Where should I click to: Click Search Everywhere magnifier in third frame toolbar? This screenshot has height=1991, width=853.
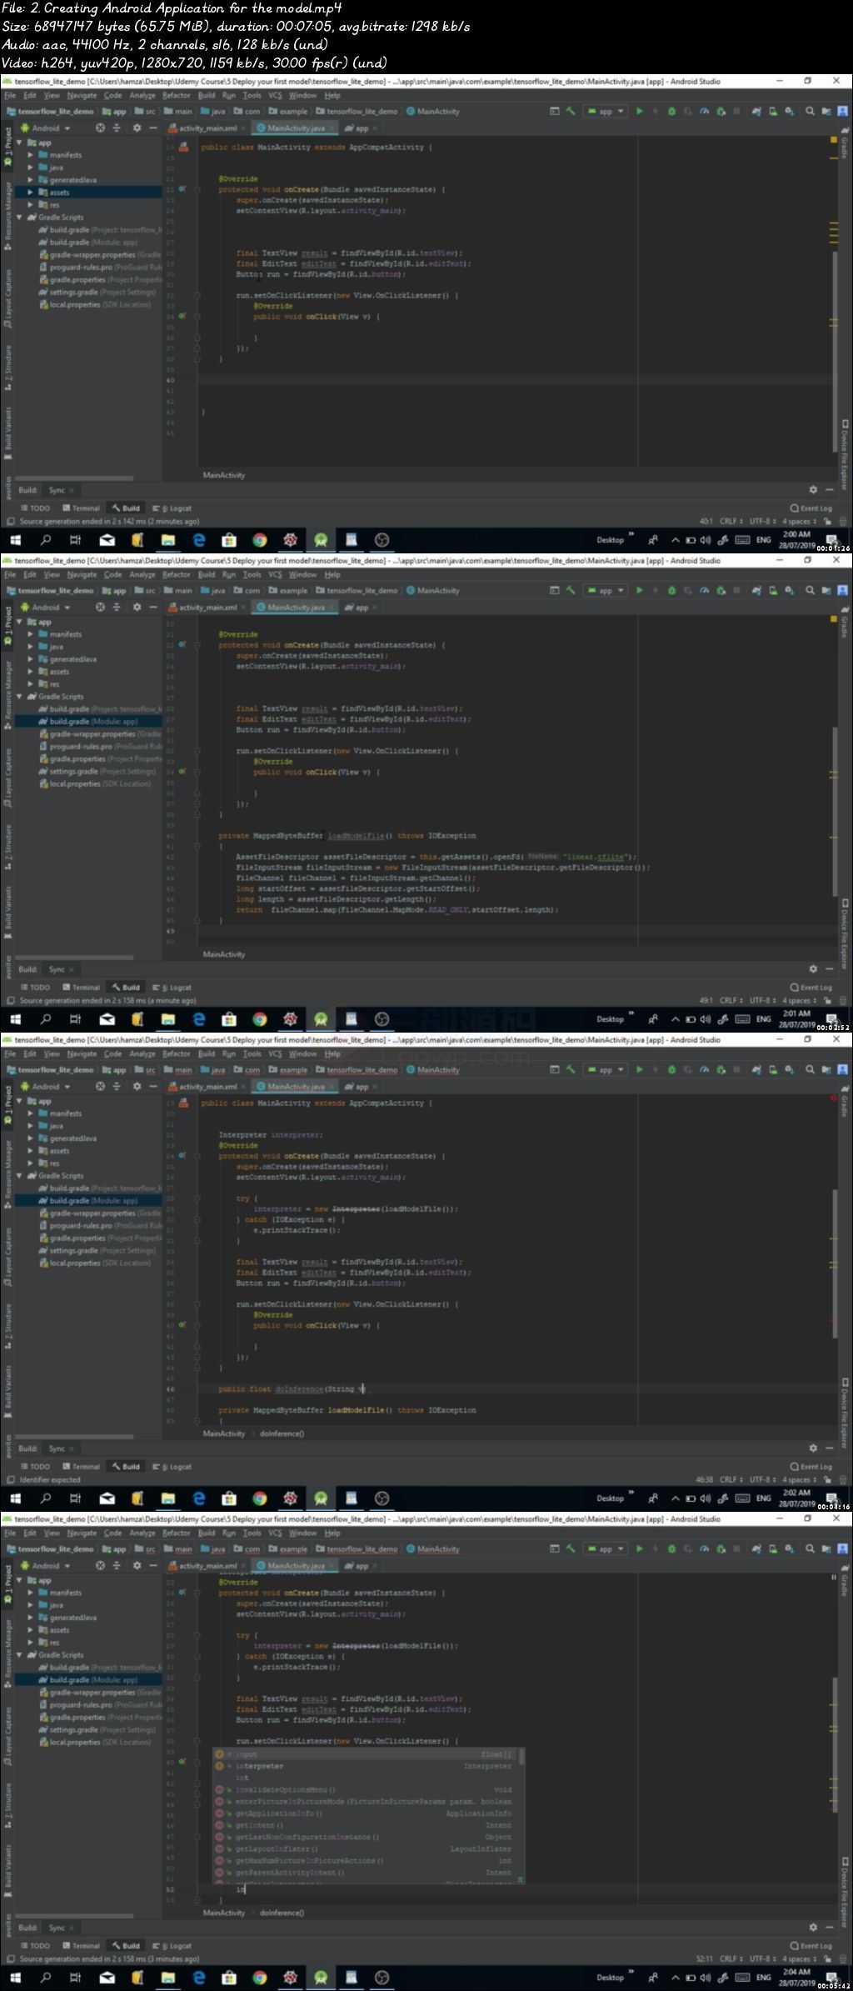click(x=810, y=1069)
